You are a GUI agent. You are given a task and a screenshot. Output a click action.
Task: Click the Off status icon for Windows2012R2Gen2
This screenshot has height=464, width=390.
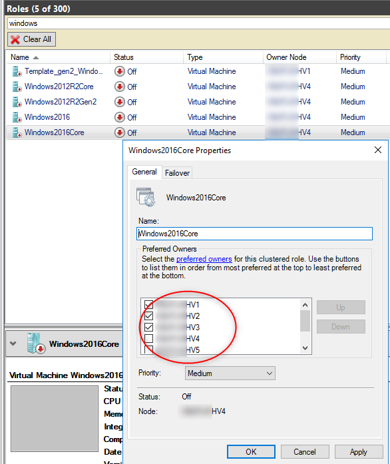120,102
